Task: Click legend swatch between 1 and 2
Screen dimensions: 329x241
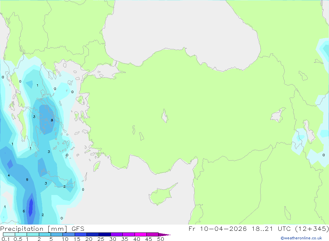Action: 33,234
